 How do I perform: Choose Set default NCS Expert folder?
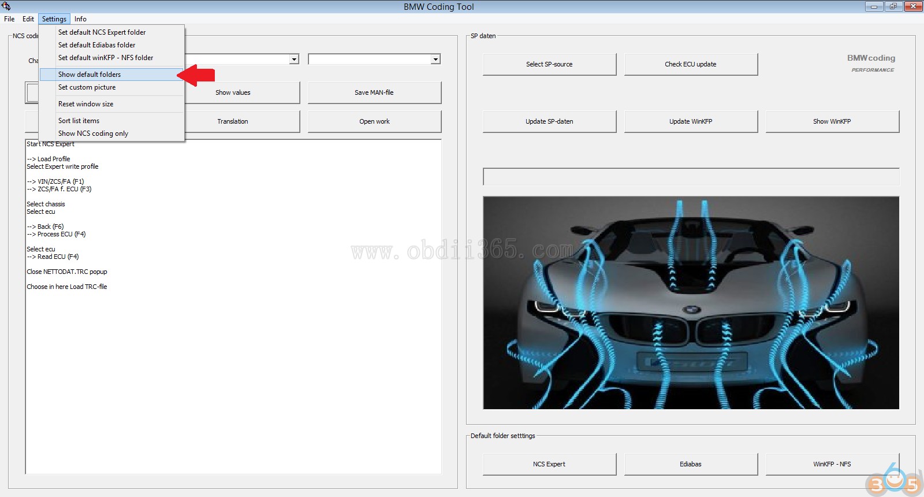(111, 32)
